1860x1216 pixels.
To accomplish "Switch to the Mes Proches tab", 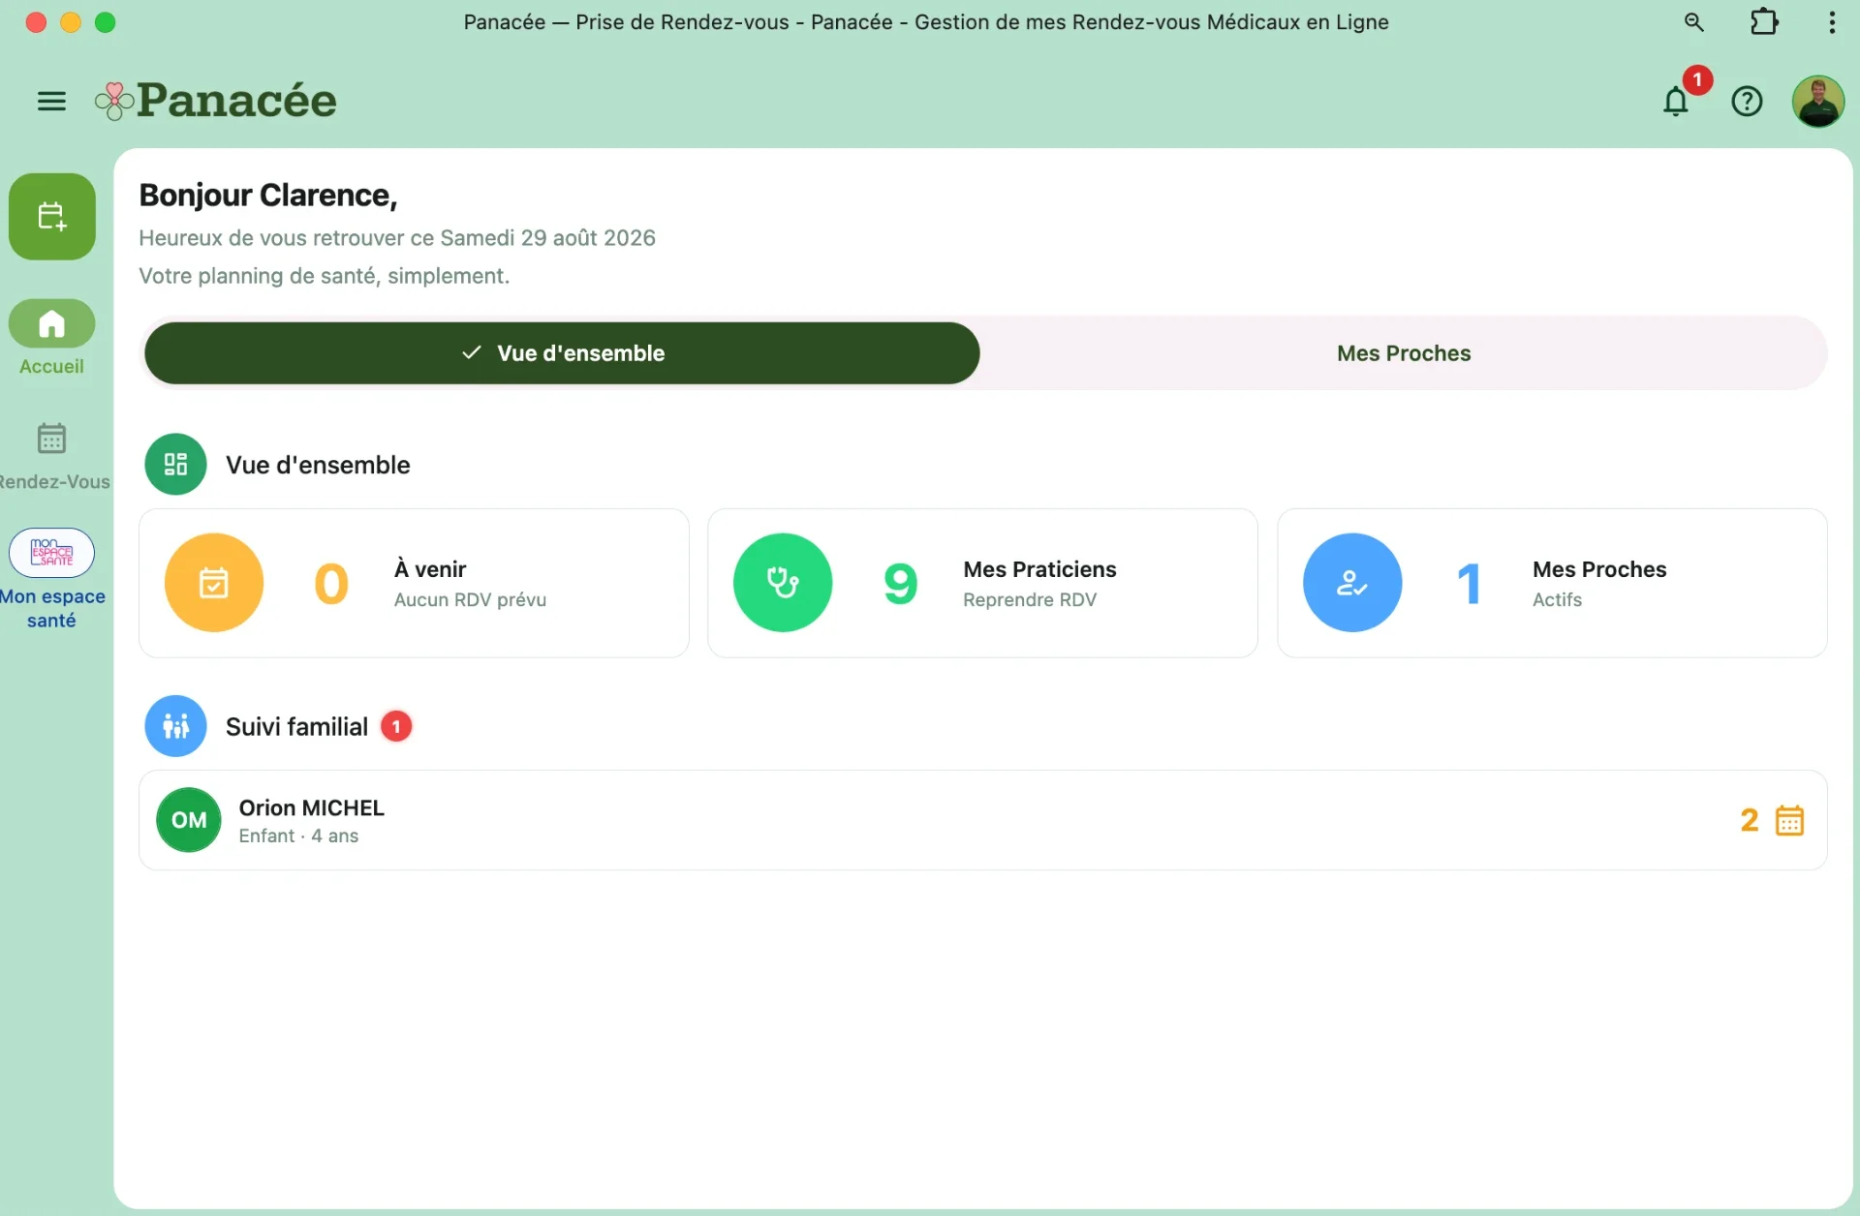I will 1404,353.
